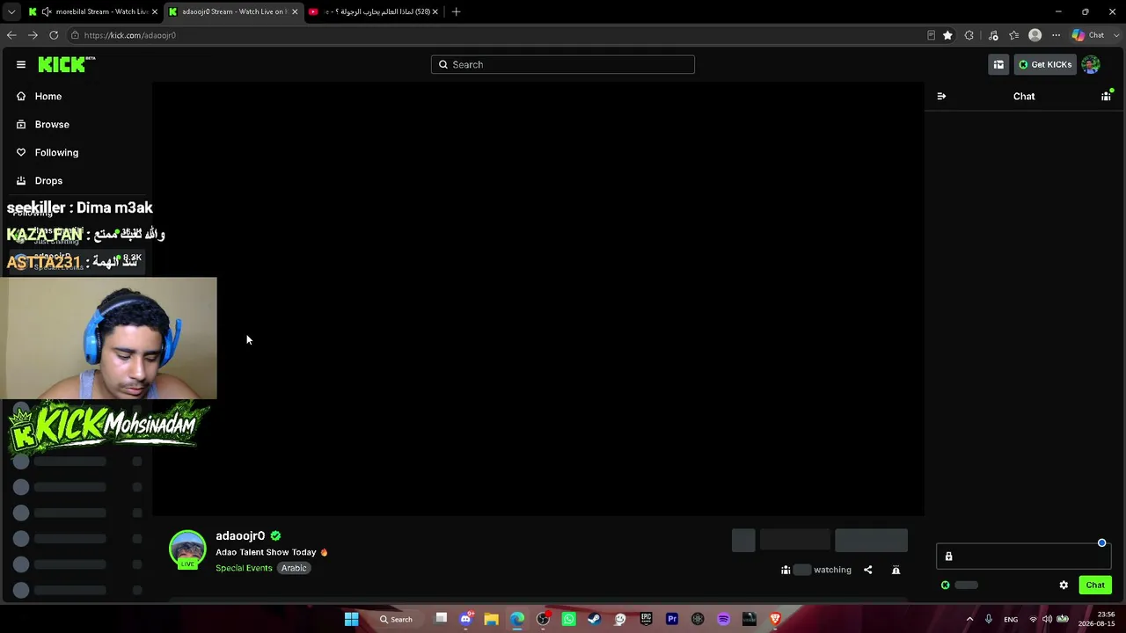Open Premiere Pro from the taskbar
1126x633 pixels.
[x=672, y=619]
